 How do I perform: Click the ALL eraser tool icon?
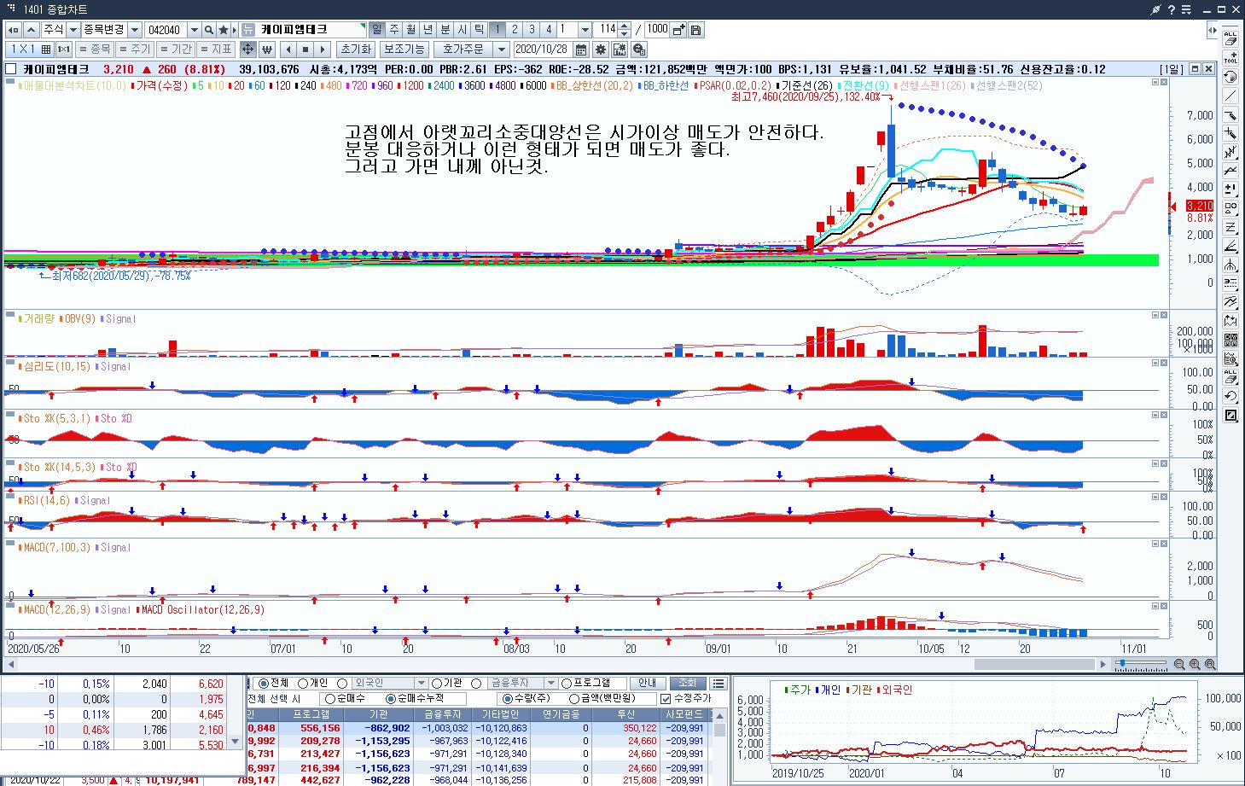coord(1230,39)
